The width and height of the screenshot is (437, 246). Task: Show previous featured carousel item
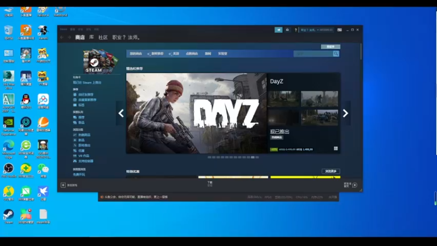(x=121, y=113)
